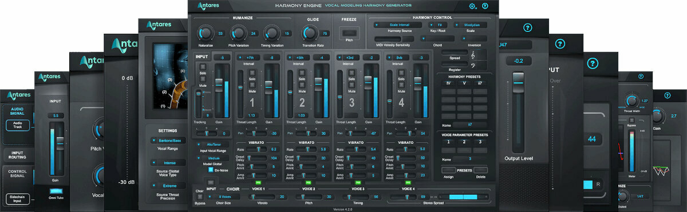Click help icon on the J47 window

click(528, 27)
